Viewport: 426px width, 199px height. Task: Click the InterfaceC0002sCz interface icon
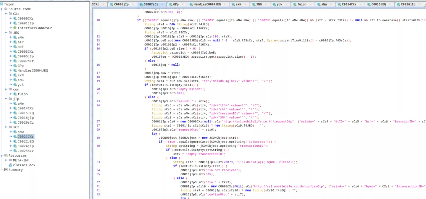pos(15,28)
